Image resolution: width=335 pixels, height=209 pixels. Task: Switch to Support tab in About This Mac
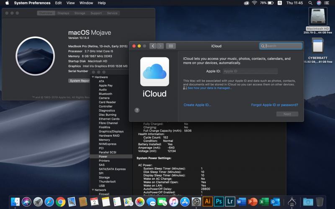96,13
